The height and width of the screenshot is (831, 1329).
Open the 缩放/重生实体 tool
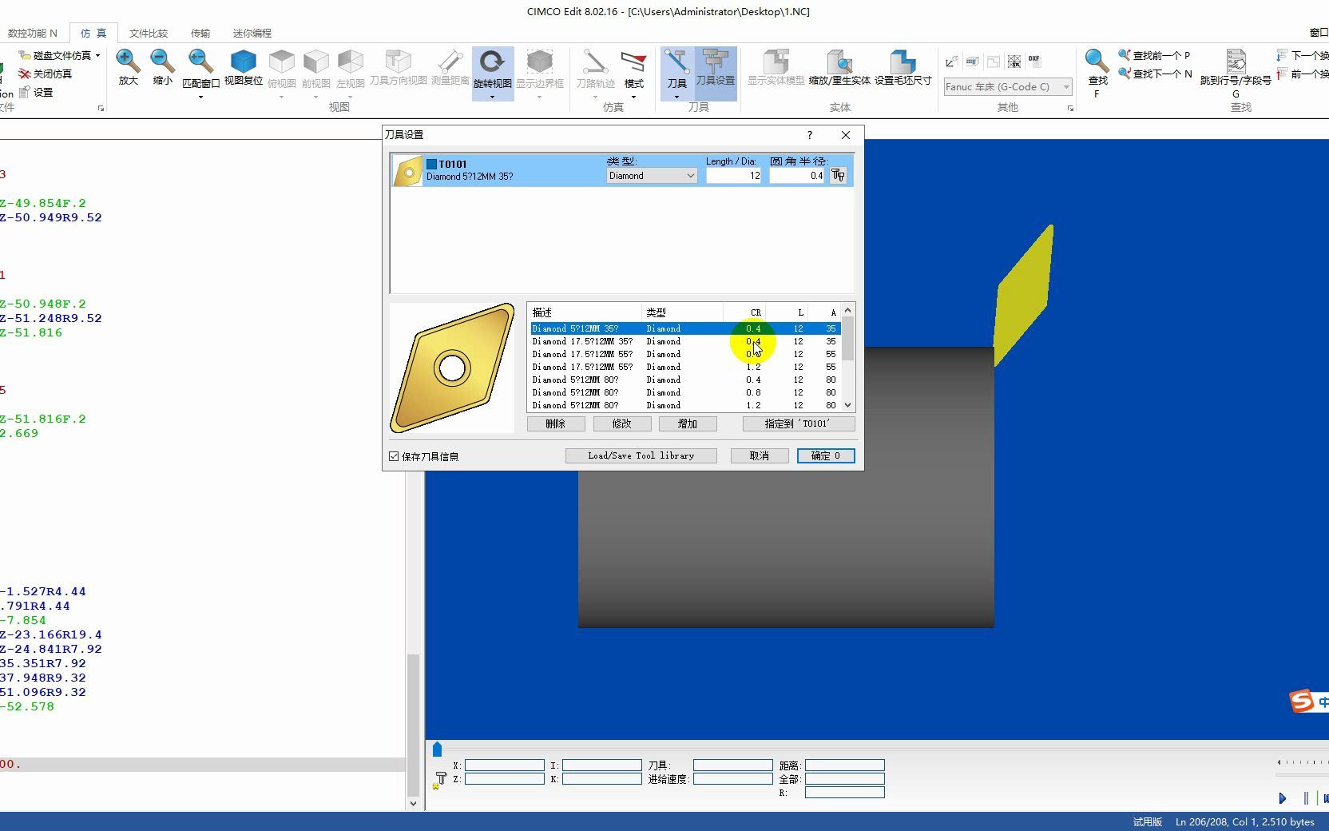coord(839,62)
